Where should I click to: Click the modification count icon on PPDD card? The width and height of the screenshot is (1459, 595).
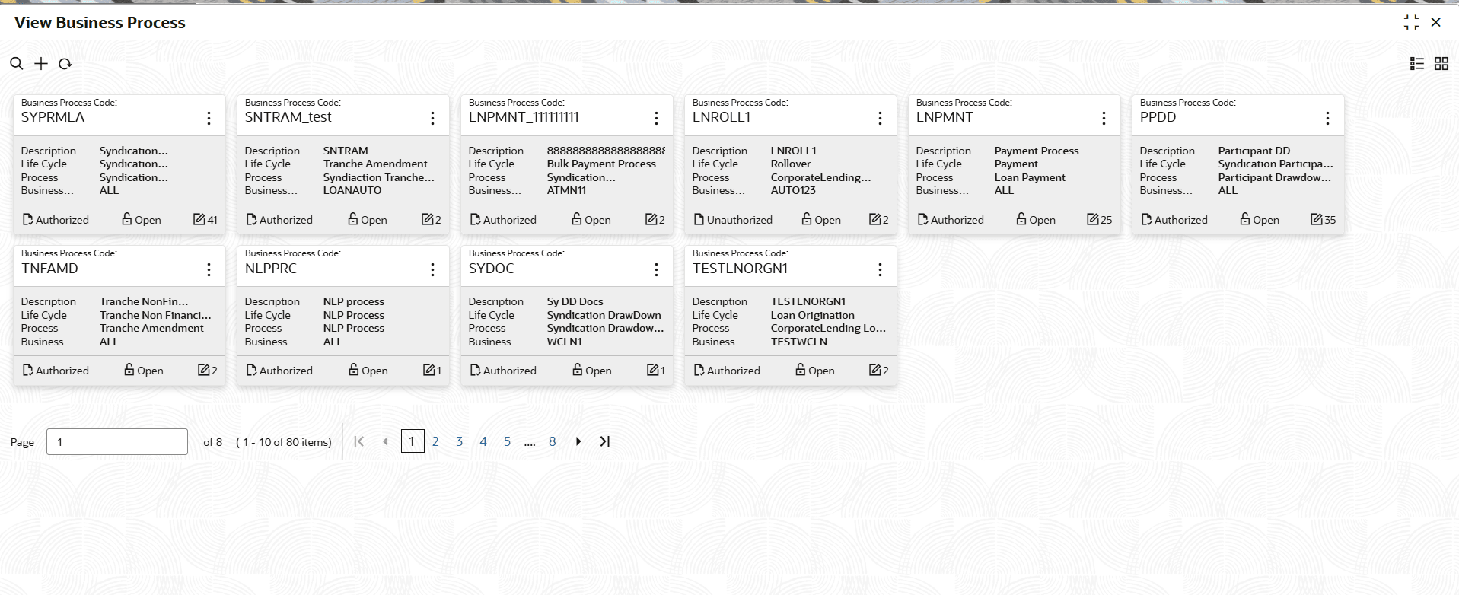tap(1316, 219)
